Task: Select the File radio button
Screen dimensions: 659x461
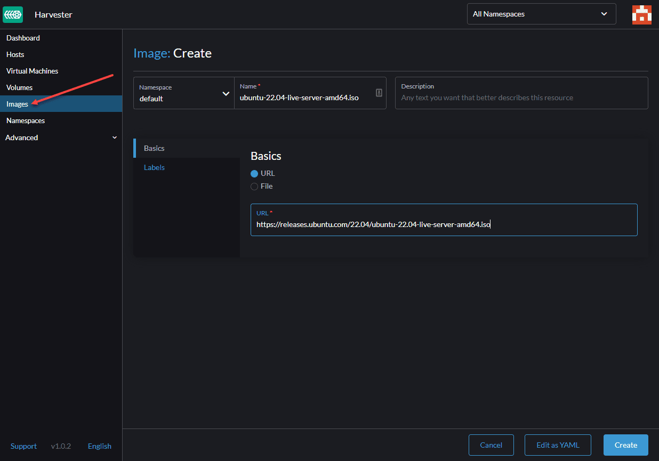Action: tap(254, 187)
